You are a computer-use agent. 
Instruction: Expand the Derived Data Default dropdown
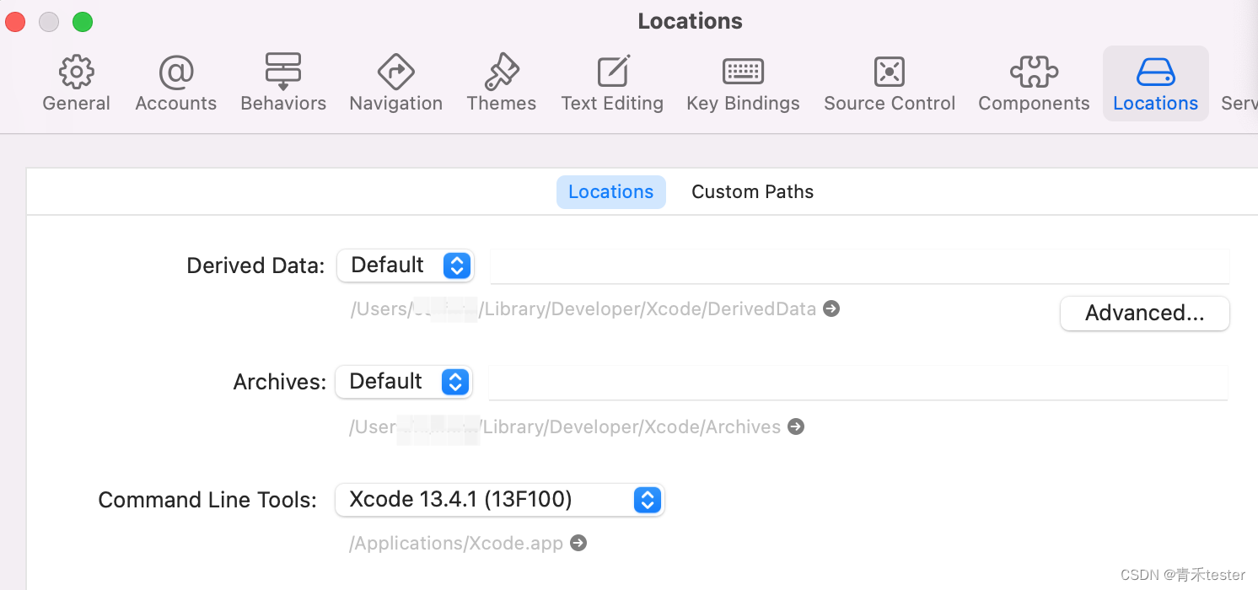406,265
